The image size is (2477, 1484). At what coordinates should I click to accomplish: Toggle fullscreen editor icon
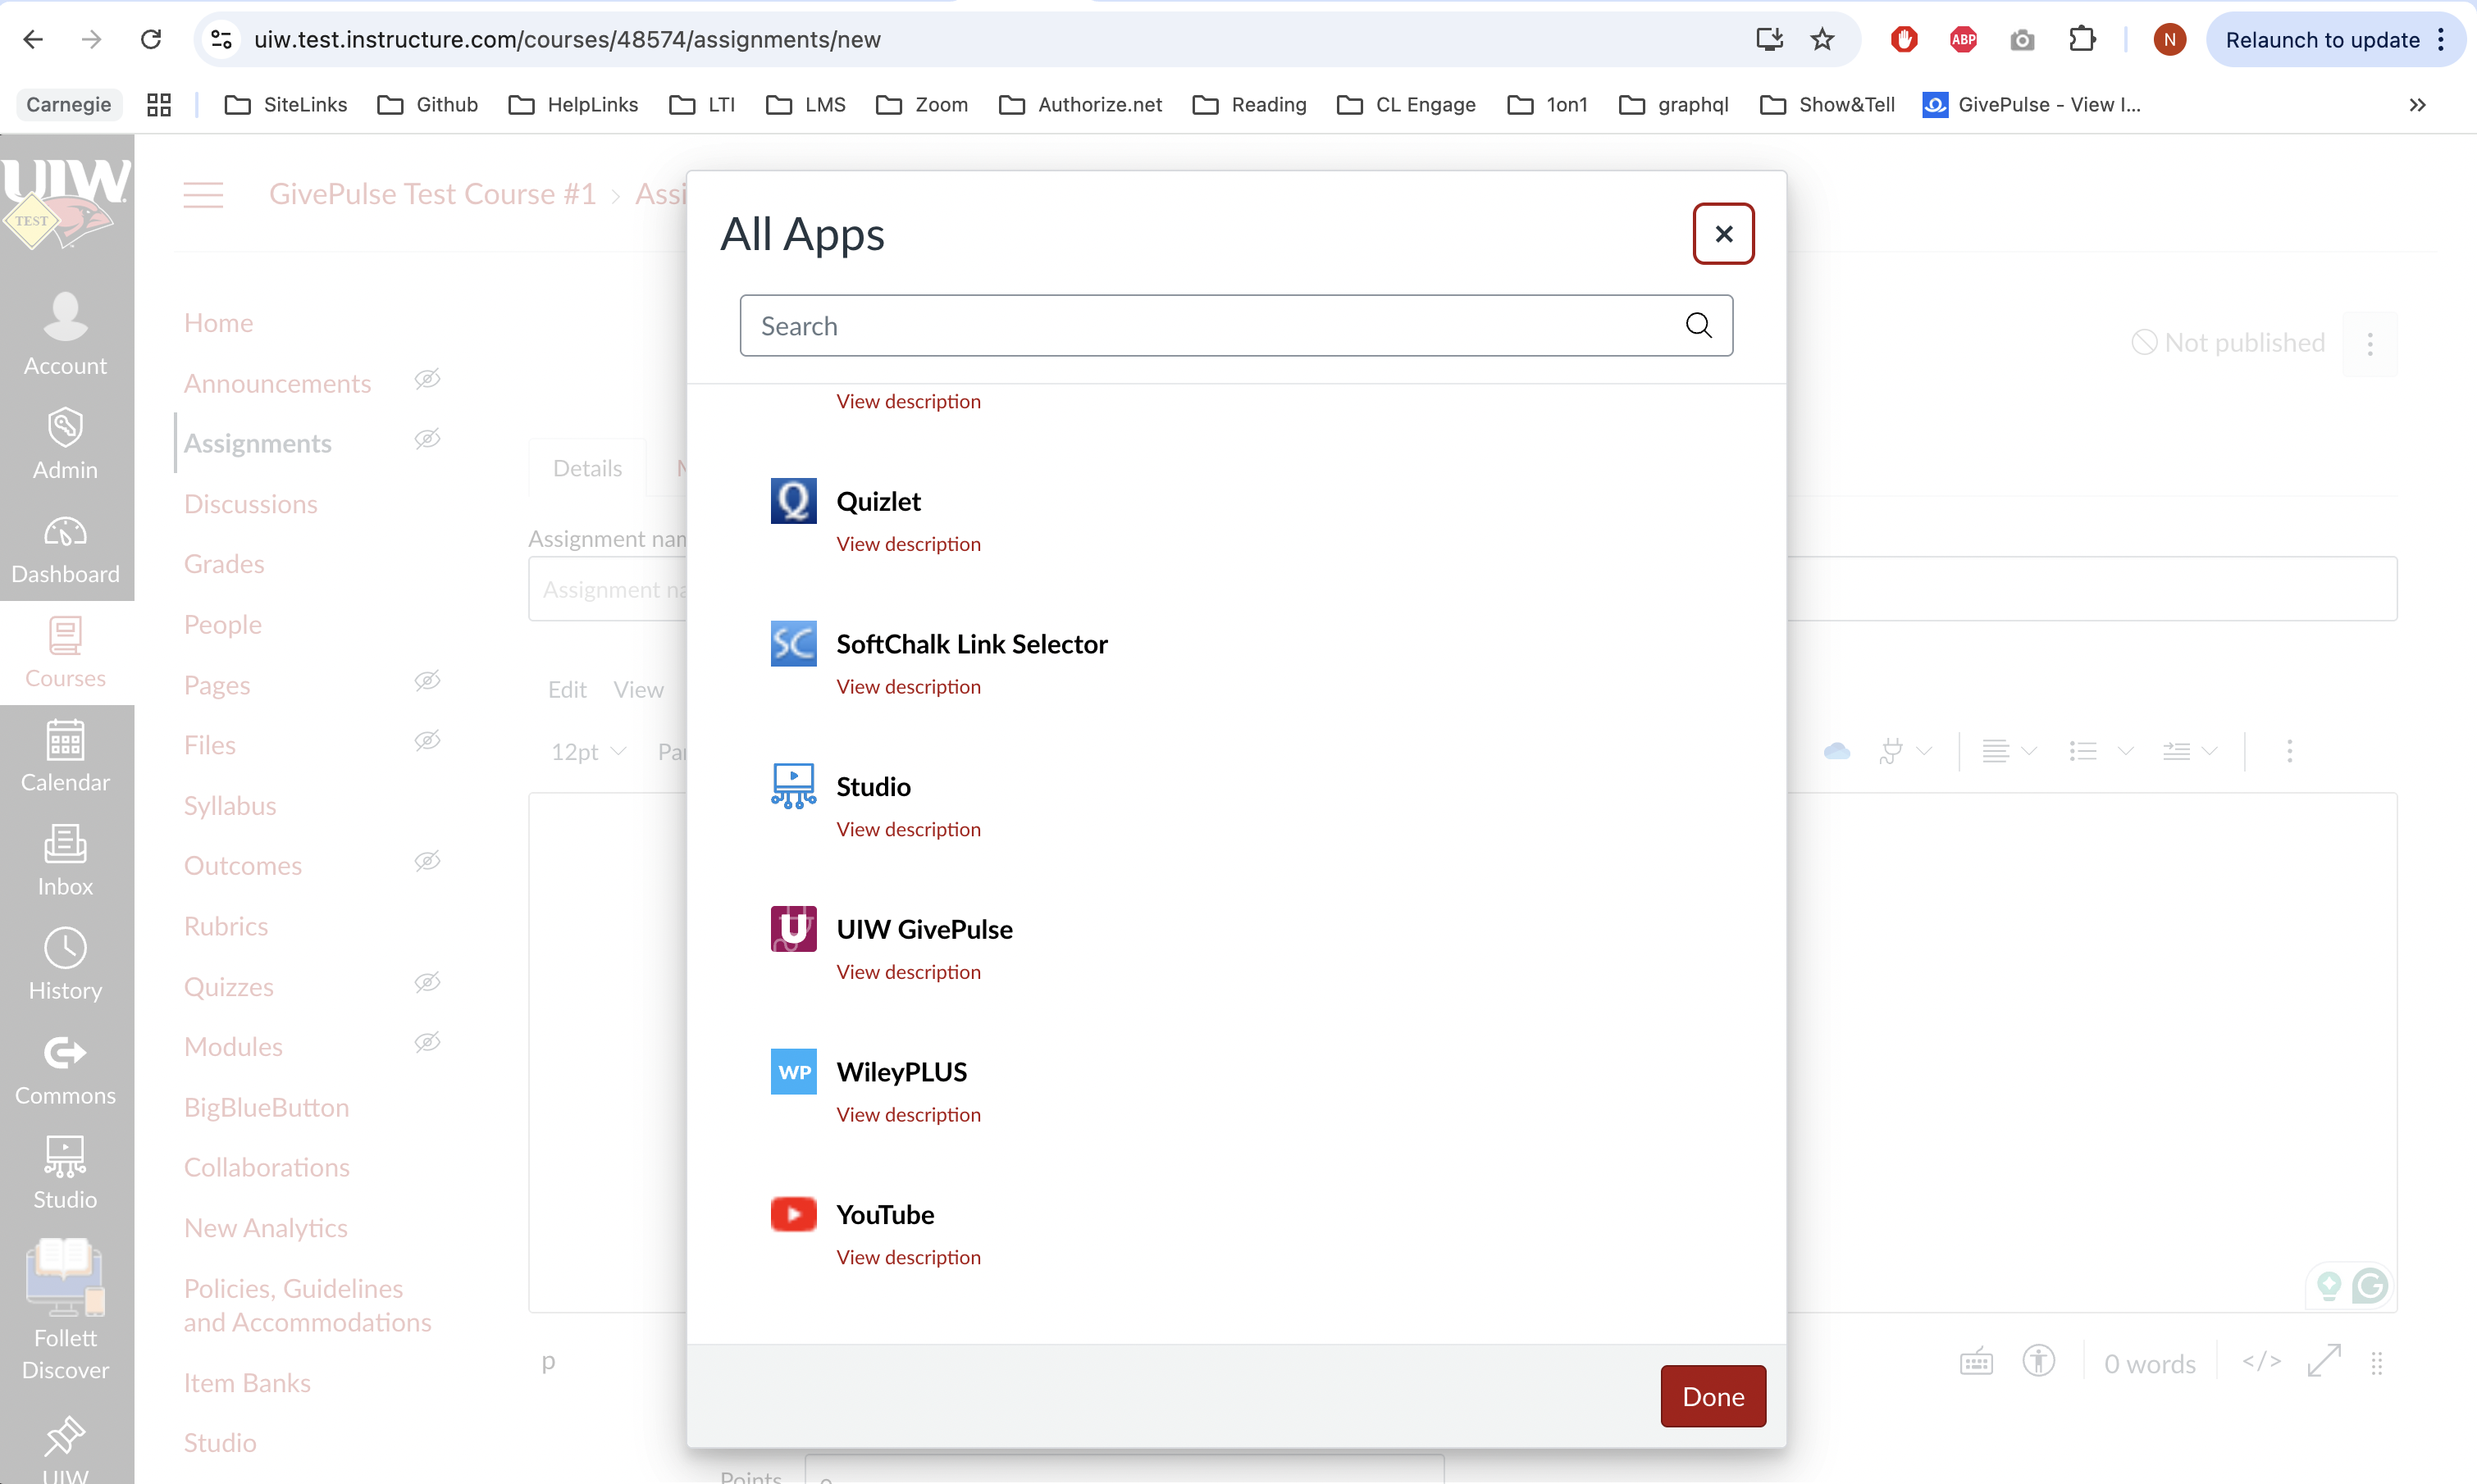click(2324, 1362)
